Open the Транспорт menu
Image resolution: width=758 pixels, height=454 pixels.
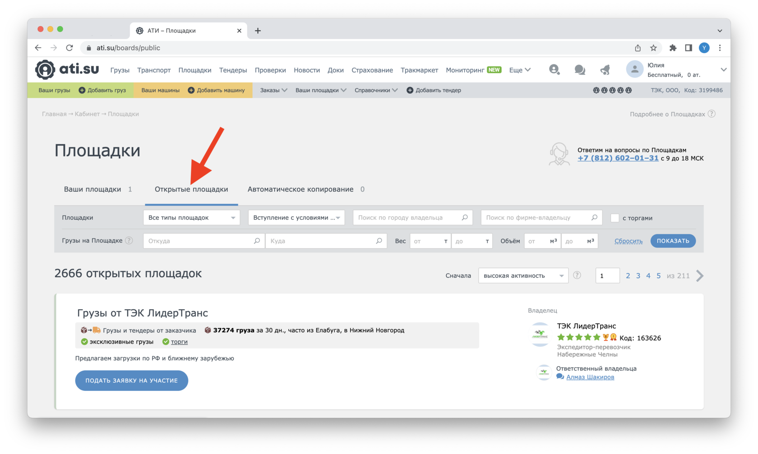pyautogui.click(x=154, y=70)
